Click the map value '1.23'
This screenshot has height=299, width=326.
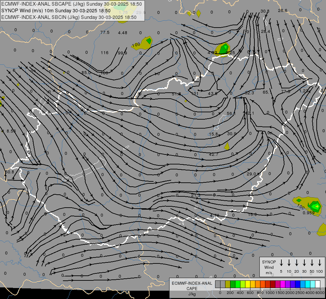[304, 91]
